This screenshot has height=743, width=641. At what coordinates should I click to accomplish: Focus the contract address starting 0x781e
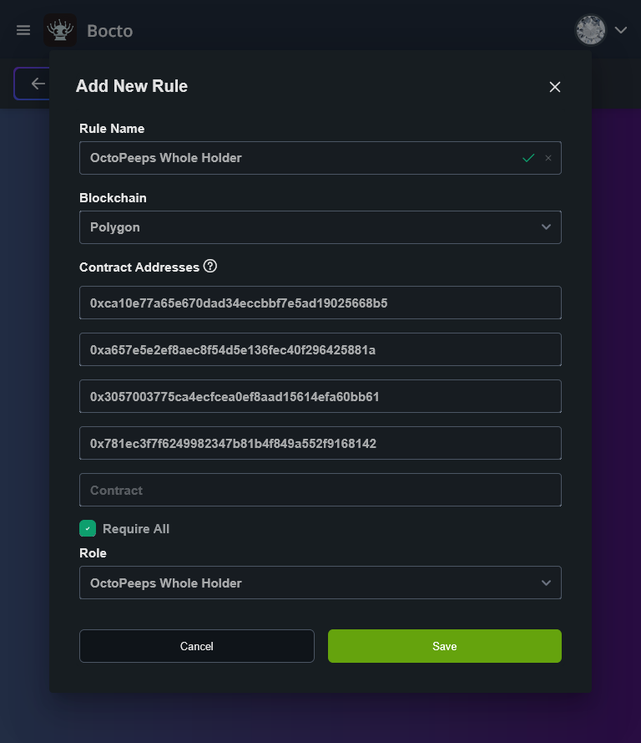(x=320, y=443)
